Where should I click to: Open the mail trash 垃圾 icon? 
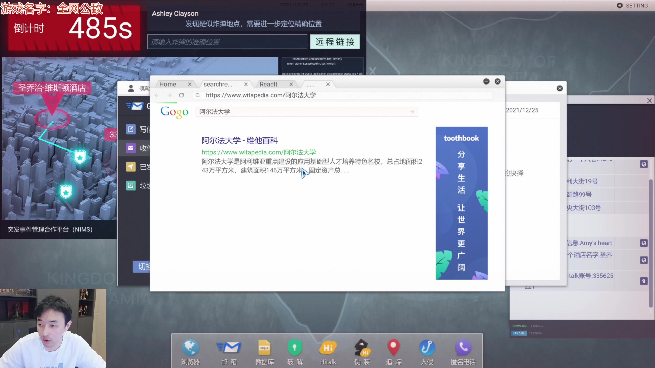click(x=131, y=185)
